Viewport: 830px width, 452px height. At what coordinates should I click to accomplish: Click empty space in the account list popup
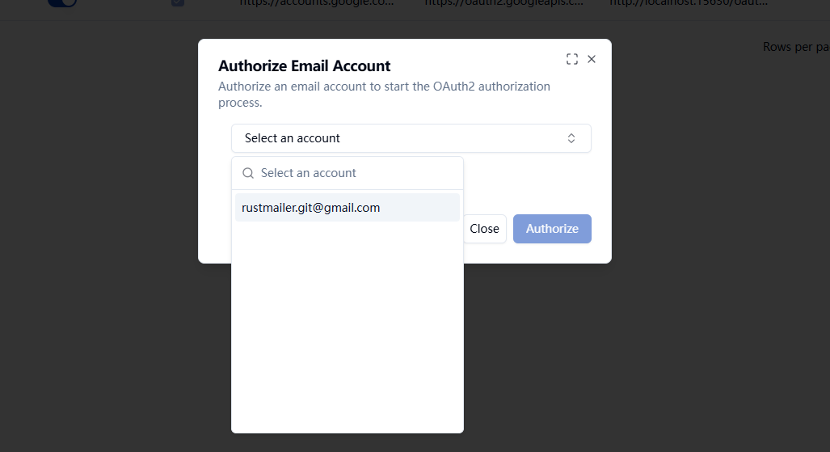coord(348,328)
